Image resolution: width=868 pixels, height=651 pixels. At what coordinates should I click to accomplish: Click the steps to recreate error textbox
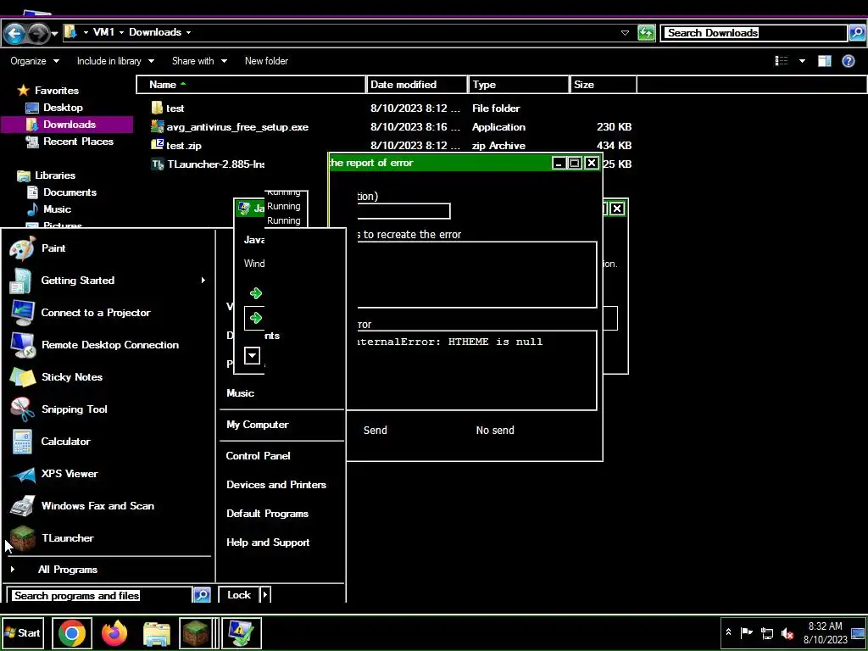tap(476, 275)
